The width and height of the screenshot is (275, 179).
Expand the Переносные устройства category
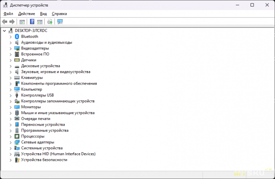(x=11, y=125)
